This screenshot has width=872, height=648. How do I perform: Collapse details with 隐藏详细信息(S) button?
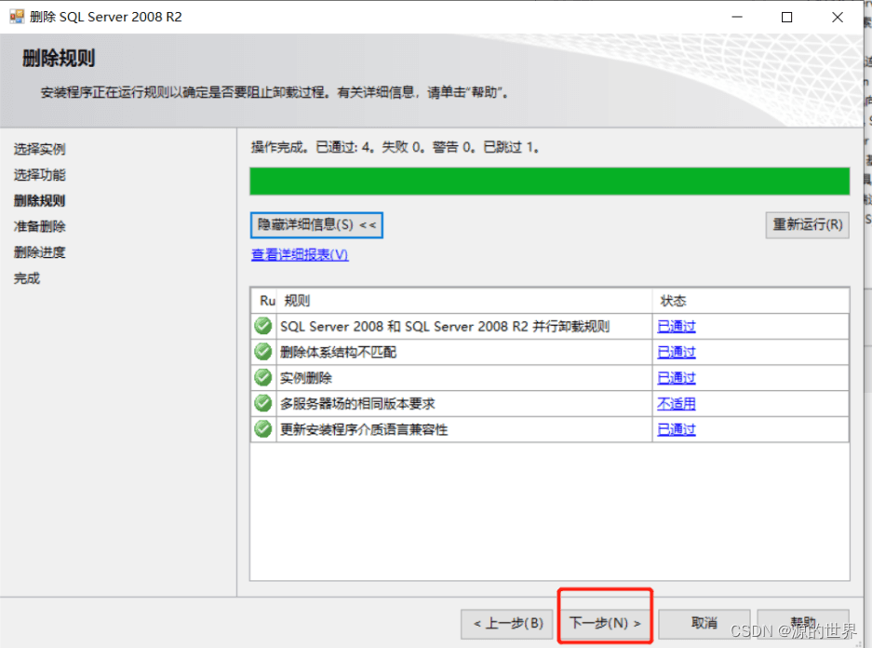coord(316,225)
